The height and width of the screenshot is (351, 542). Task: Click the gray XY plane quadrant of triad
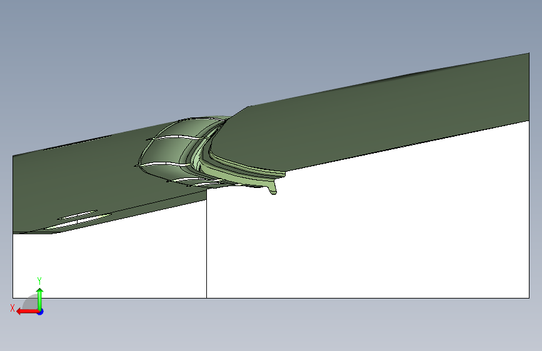click(x=31, y=303)
